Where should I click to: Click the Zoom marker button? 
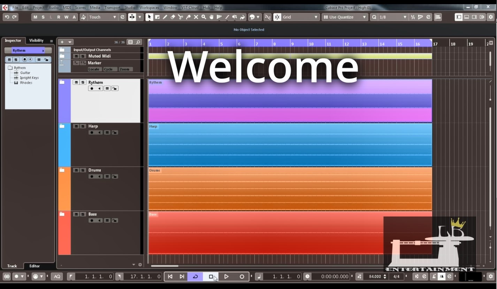124,69
